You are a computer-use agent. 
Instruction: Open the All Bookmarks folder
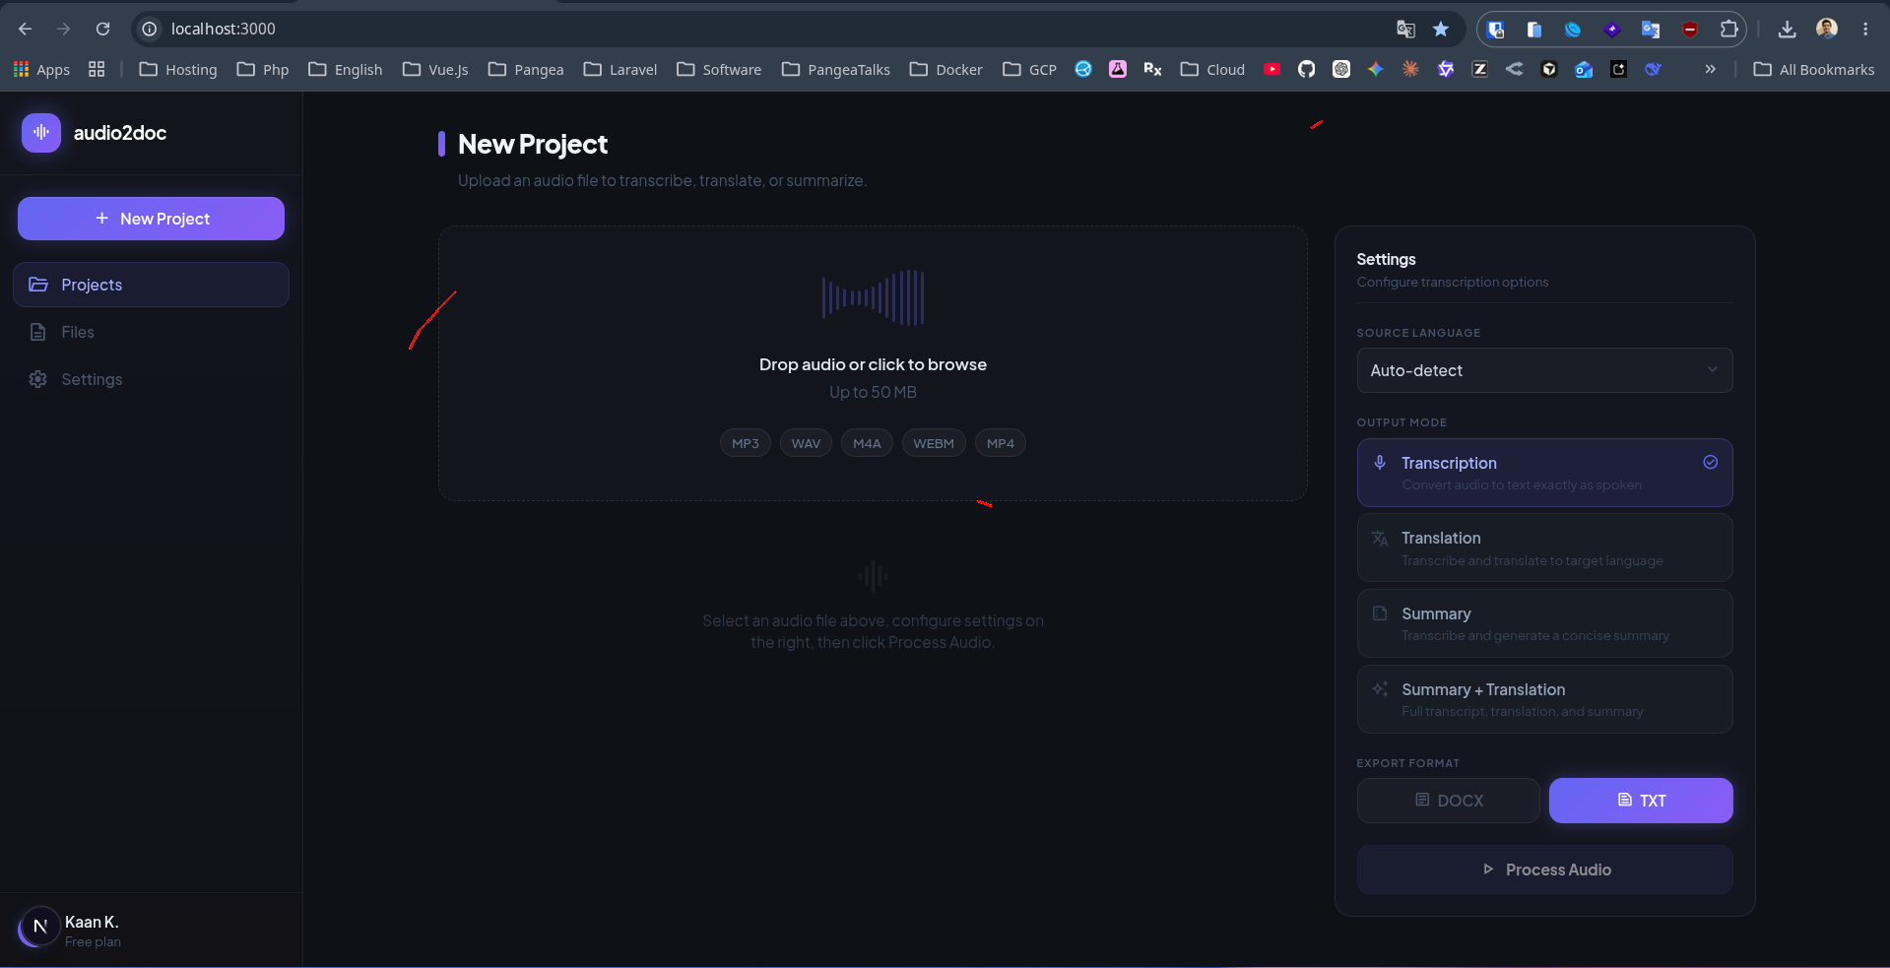click(x=1814, y=69)
